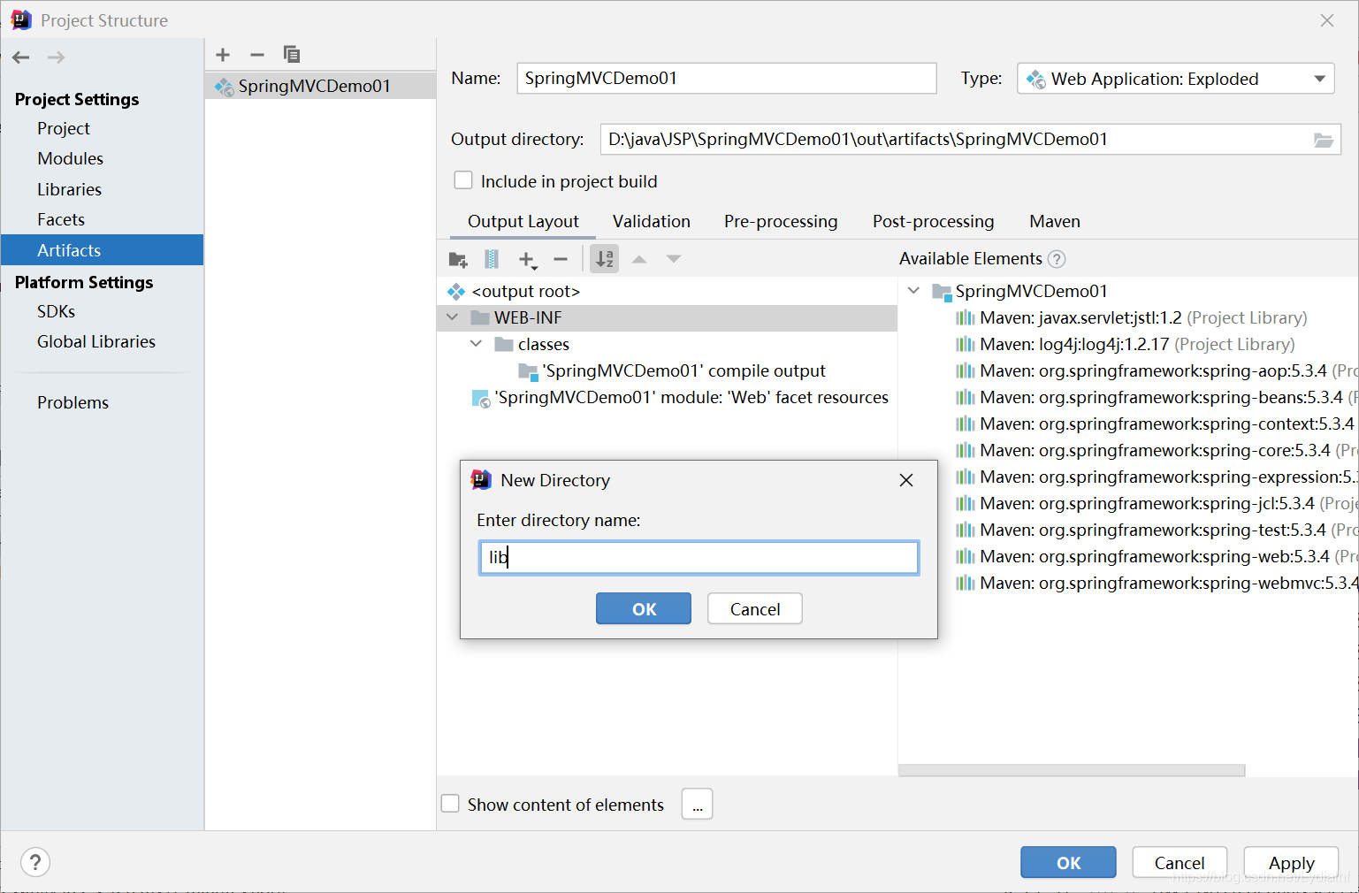
Task: Click the Web facet resources icon
Action: click(481, 399)
